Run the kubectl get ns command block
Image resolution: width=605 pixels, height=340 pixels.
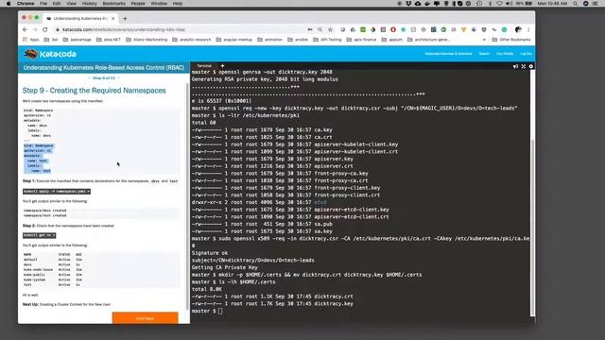point(39,235)
